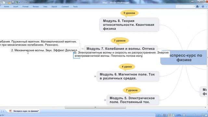Expand the Модуль 5 branch
This screenshot has height=117, width=208.
coord(105,100)
